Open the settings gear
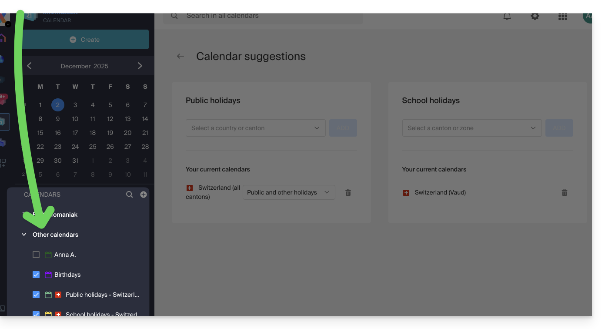Screen dimensions: 605x329 tap(535, 17)
